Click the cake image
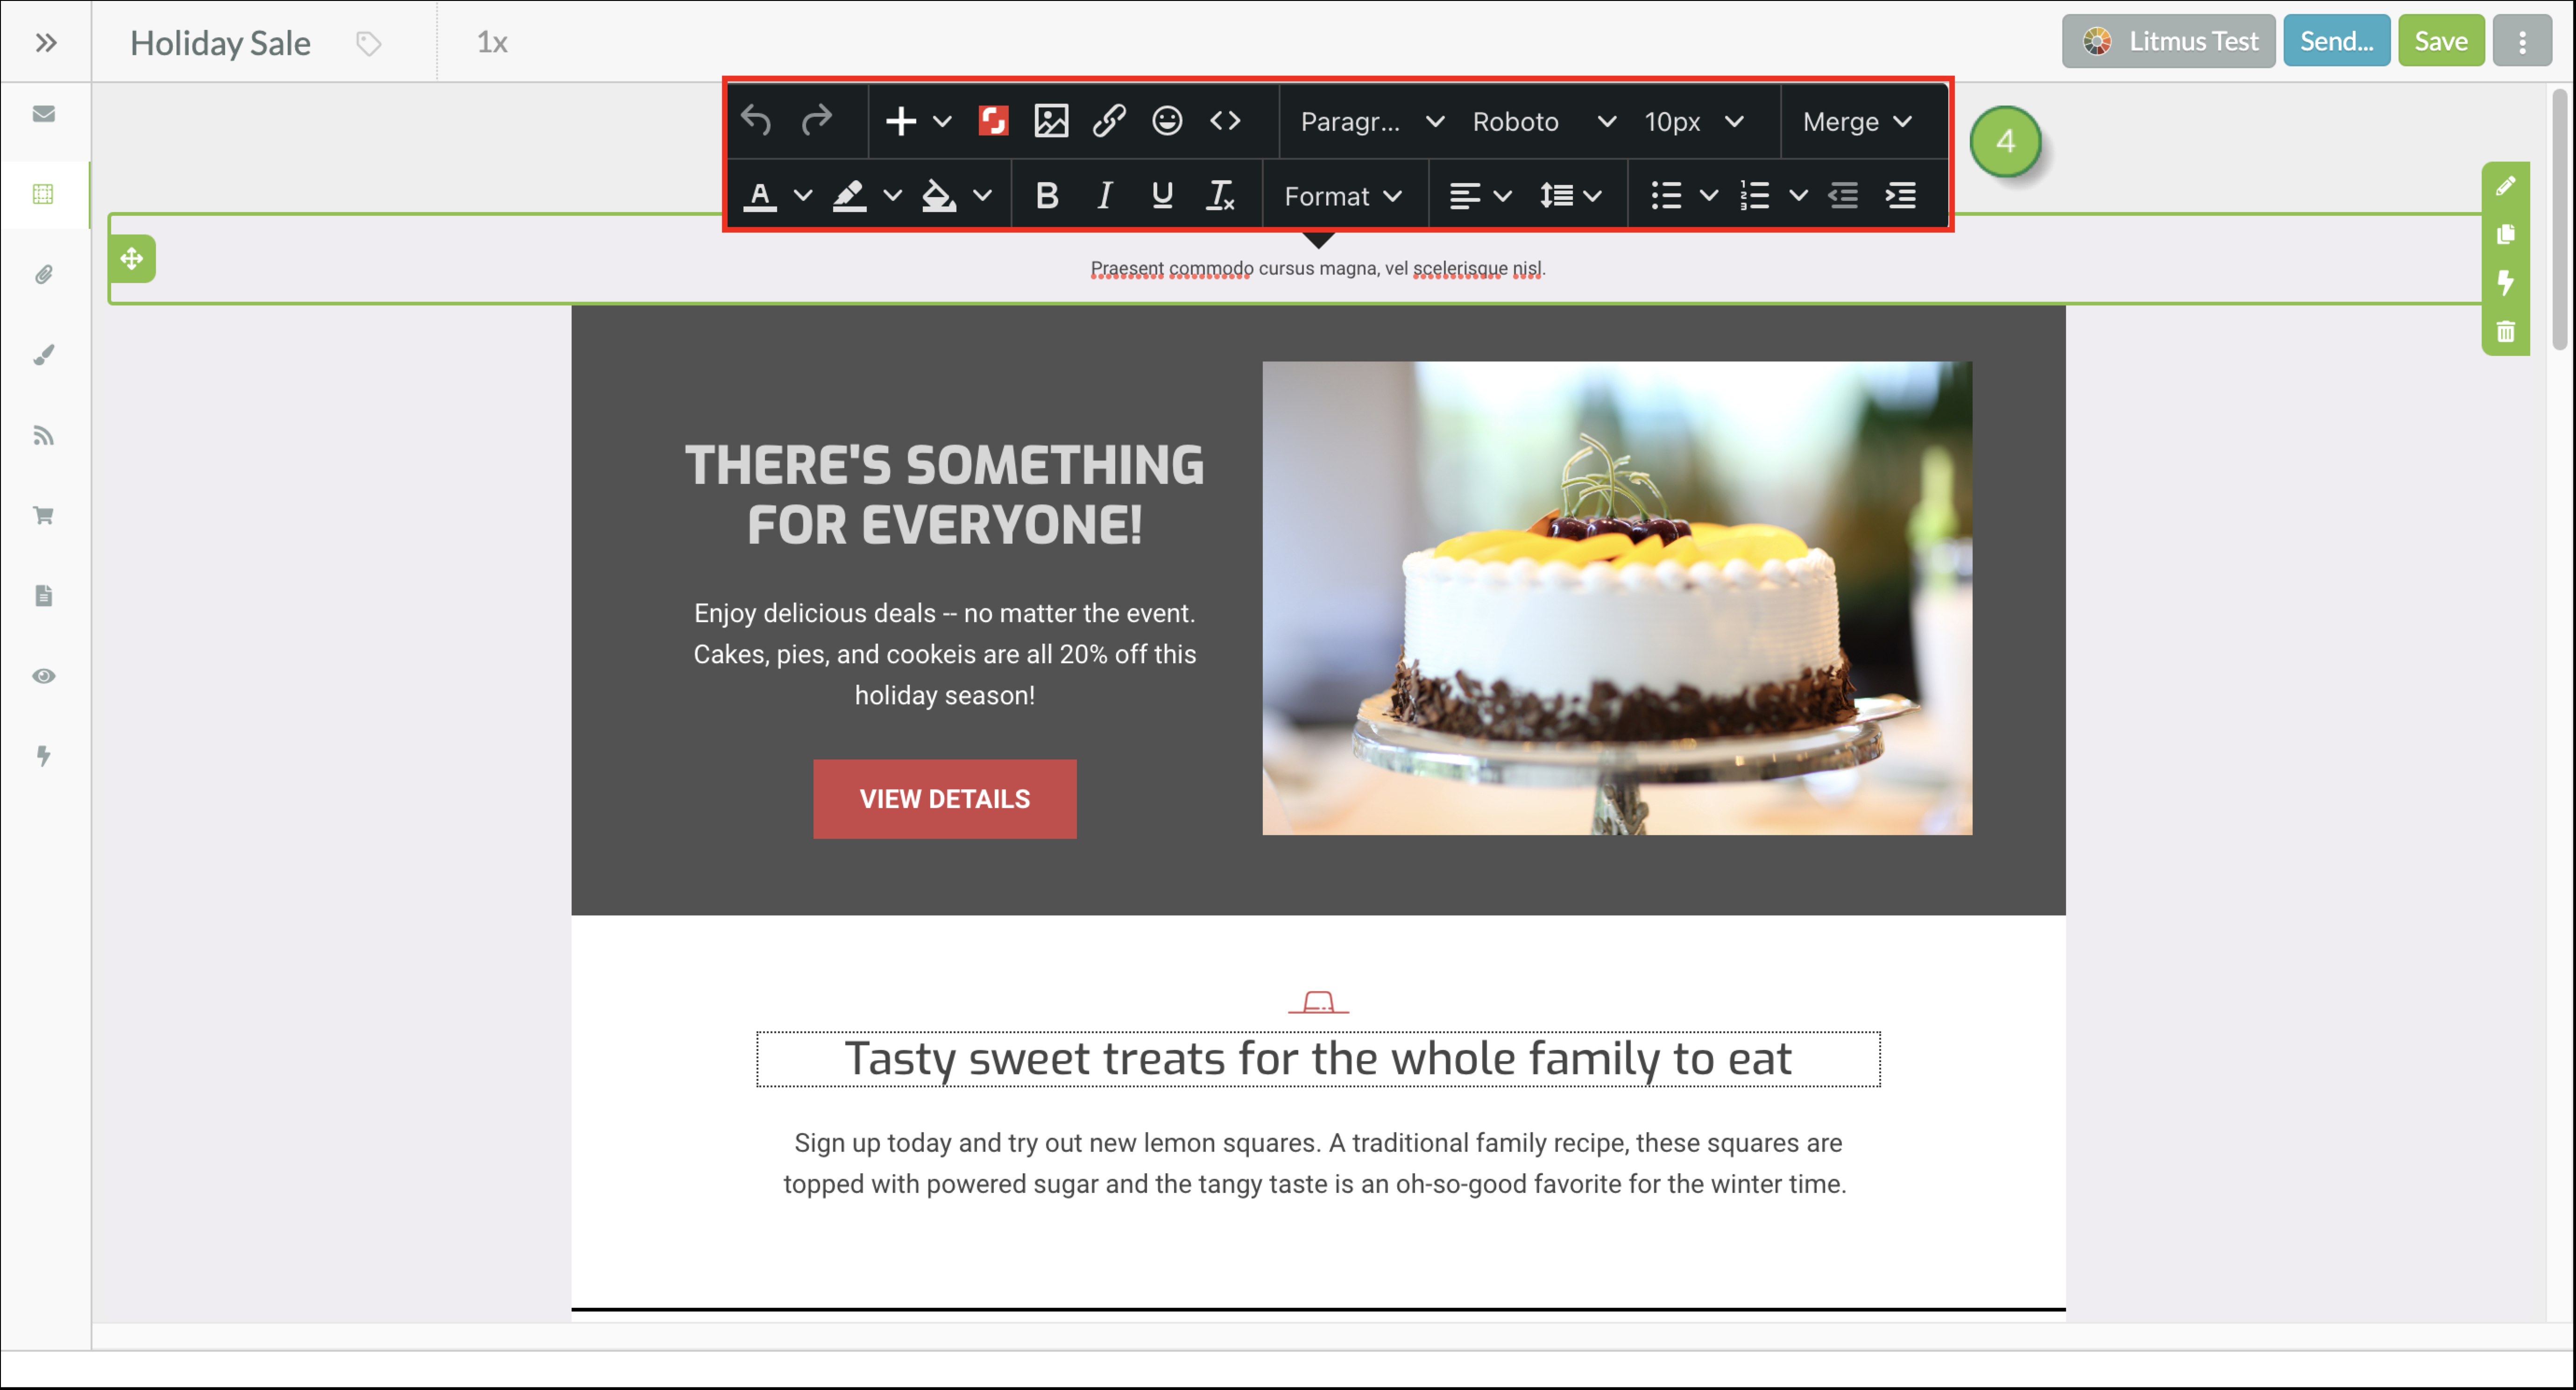The width and height of the screenshot is (2576, 1390). [1617, 598]
